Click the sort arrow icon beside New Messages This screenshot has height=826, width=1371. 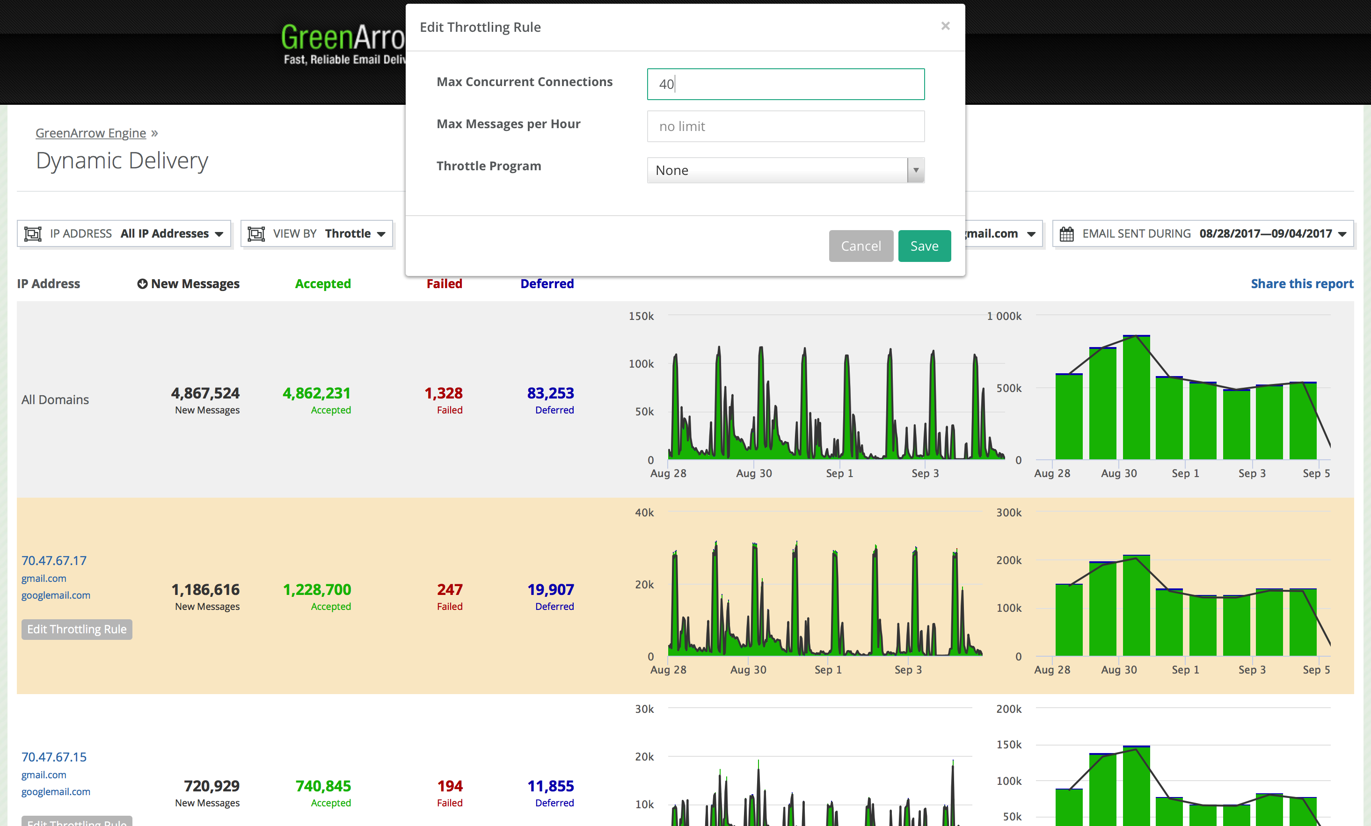tap(142, 284)
